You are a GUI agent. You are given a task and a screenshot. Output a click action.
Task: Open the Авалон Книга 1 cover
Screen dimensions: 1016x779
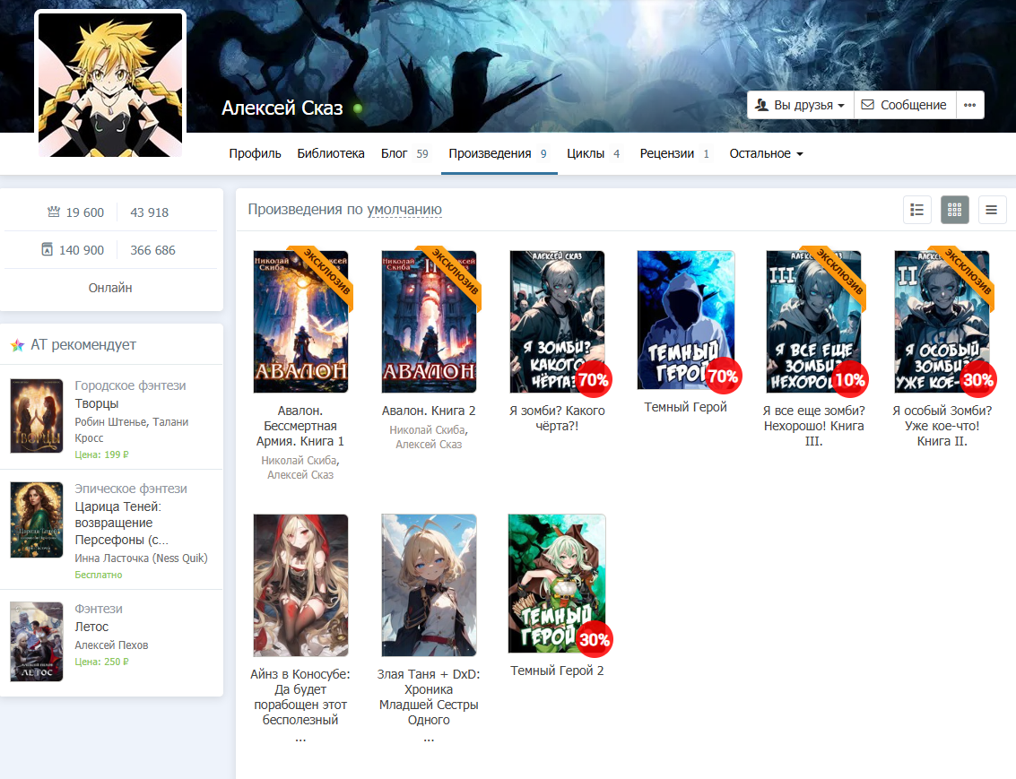tap(300, 322)
